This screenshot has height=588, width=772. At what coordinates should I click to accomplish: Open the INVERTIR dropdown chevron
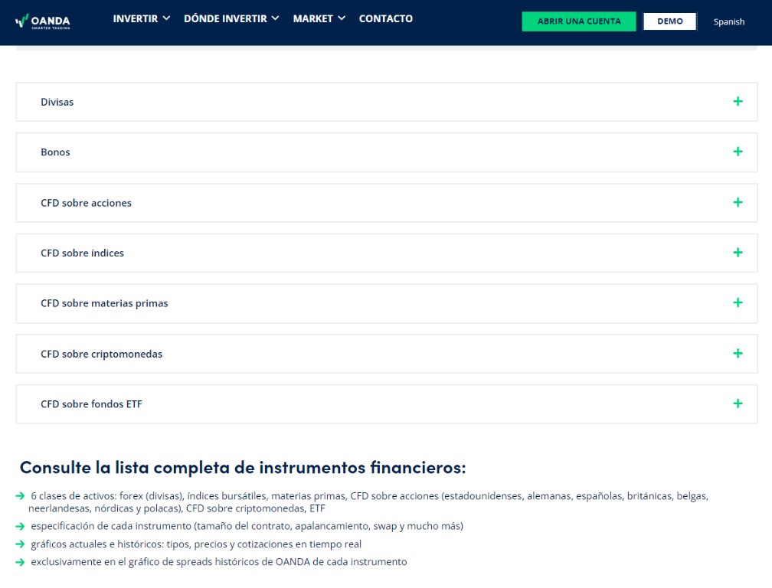point(165,18)
